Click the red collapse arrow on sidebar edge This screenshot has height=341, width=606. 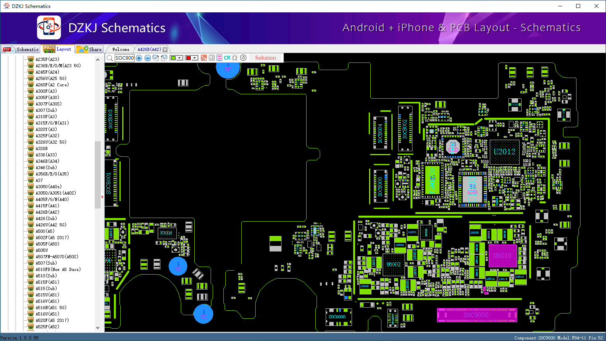pyautogui.click(x=103, y=197)
